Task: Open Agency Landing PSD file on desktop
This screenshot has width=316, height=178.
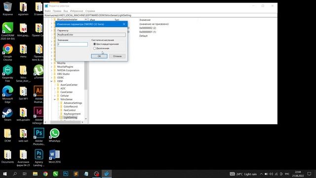Action: click(39, 158)
